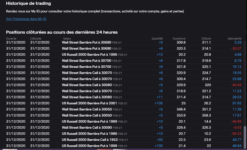Viewport: 247px width, 150px height.
Task: Click the gain value 97.65
Action: (x=237, y=103)
